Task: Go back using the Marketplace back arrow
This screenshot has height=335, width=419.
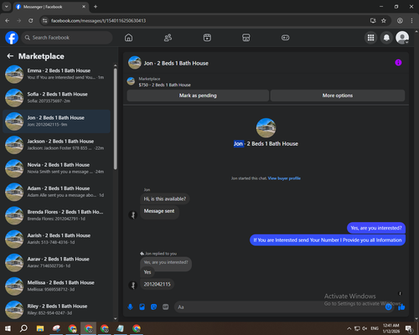Action: coord(10,56)
